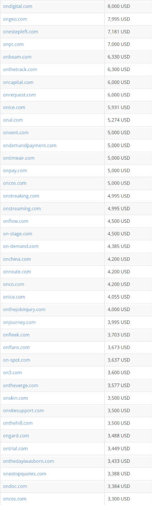The image size is (152, 505).
Task: Click the ongeo.com link
Action: tap(15, 19)
